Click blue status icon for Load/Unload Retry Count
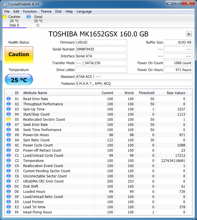Viewport: 197px width, 220px height. (x=9, y=197)
